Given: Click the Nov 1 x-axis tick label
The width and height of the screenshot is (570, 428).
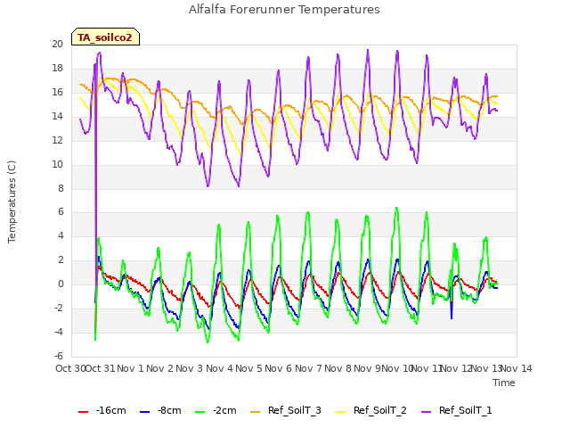Looking at the screenshot, I should coord(130,368).
